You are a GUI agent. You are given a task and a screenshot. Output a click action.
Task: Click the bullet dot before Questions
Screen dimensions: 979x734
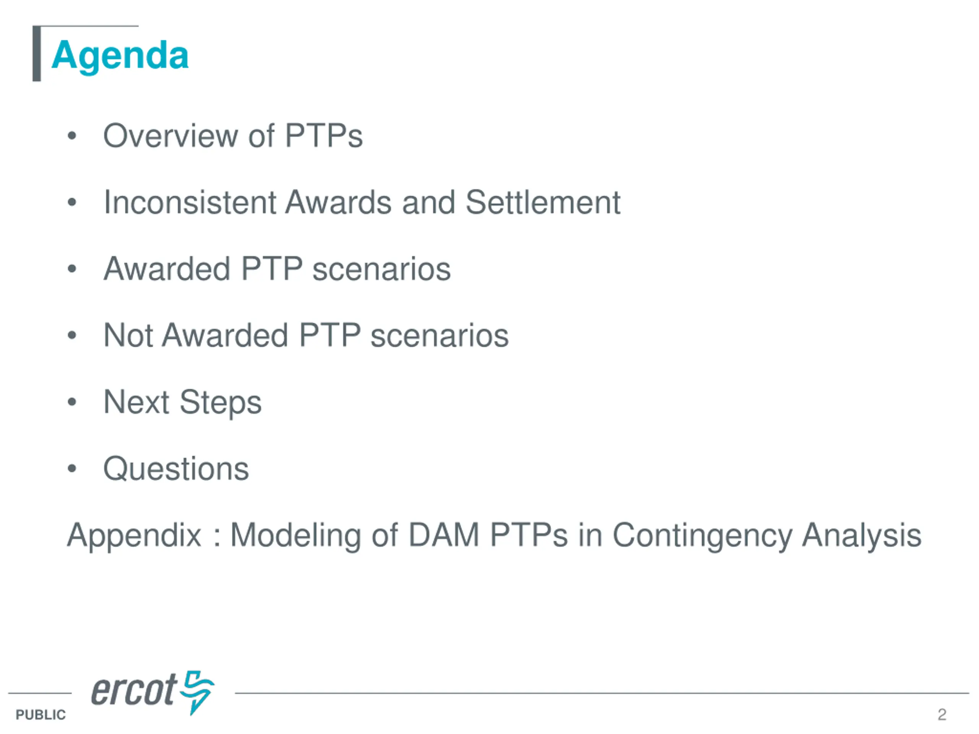[72, 469]
